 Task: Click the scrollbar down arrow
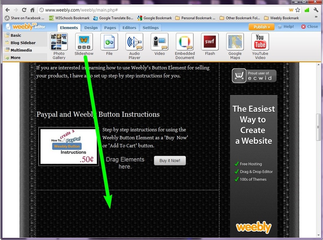tap(319, 235)
